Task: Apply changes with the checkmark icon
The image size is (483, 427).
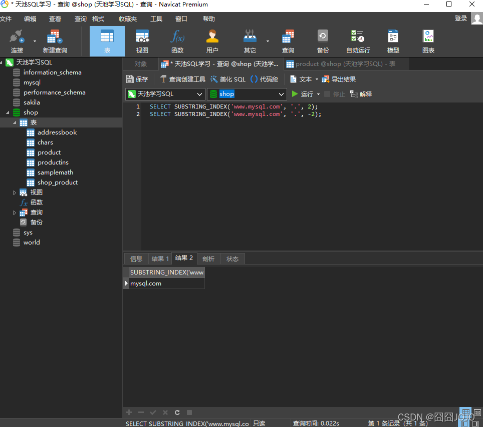Action: [153, 412]
